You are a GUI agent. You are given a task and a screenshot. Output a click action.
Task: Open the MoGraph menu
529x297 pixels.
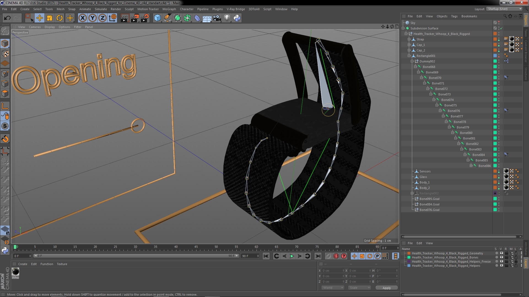tap(169, 9)
